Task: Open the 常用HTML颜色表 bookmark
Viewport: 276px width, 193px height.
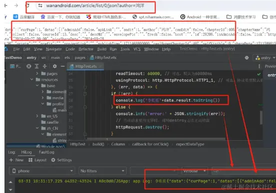Action: 106,17
